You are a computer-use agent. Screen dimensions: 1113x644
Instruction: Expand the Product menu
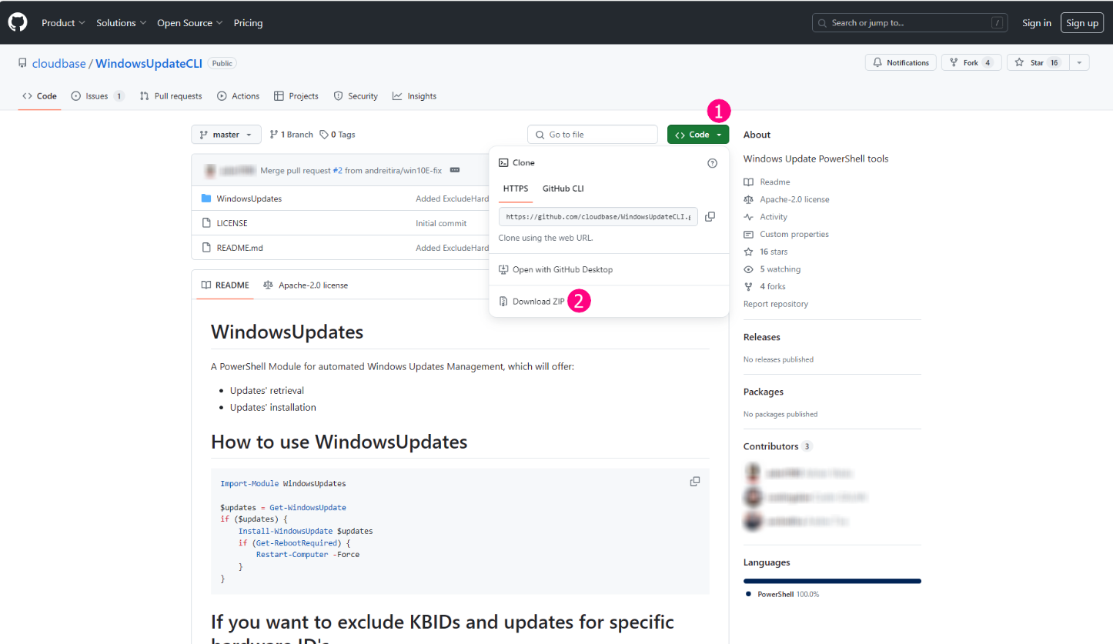[x=63, y=23]
